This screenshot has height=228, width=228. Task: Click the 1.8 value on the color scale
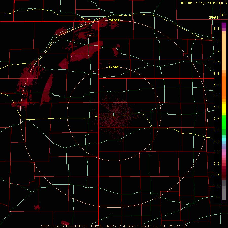coord(217,141)
